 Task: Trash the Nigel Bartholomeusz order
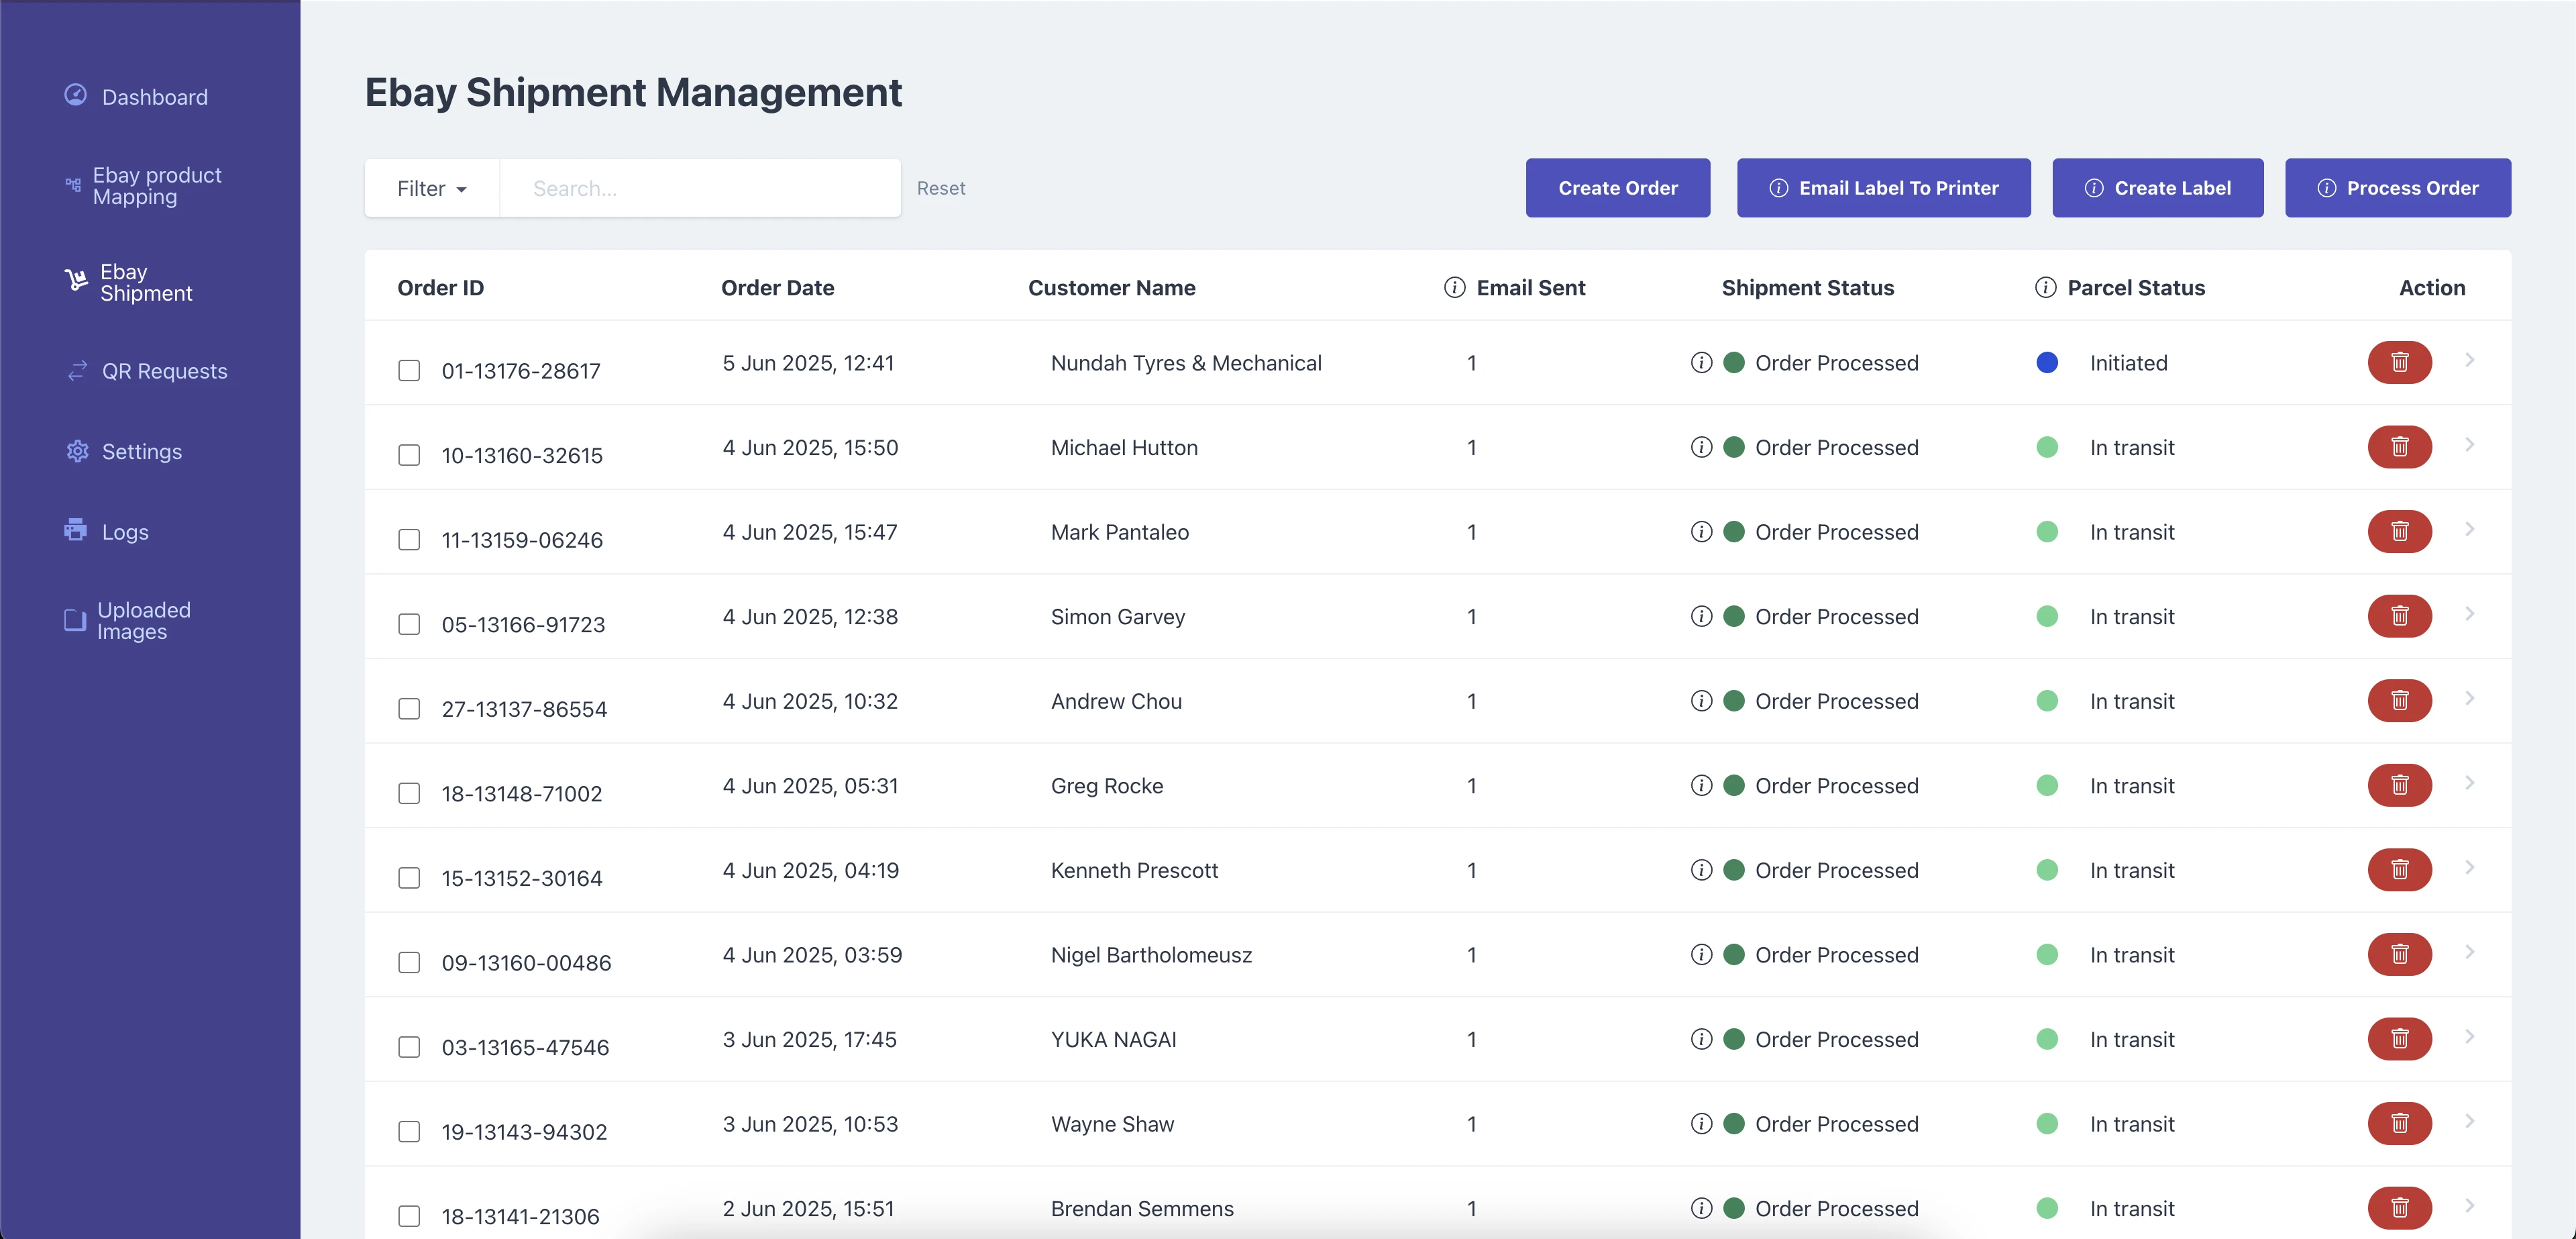(x=2399, y=954)
